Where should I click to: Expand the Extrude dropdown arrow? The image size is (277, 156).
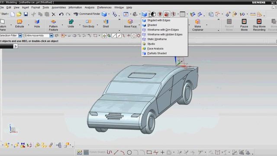(29, 25)
